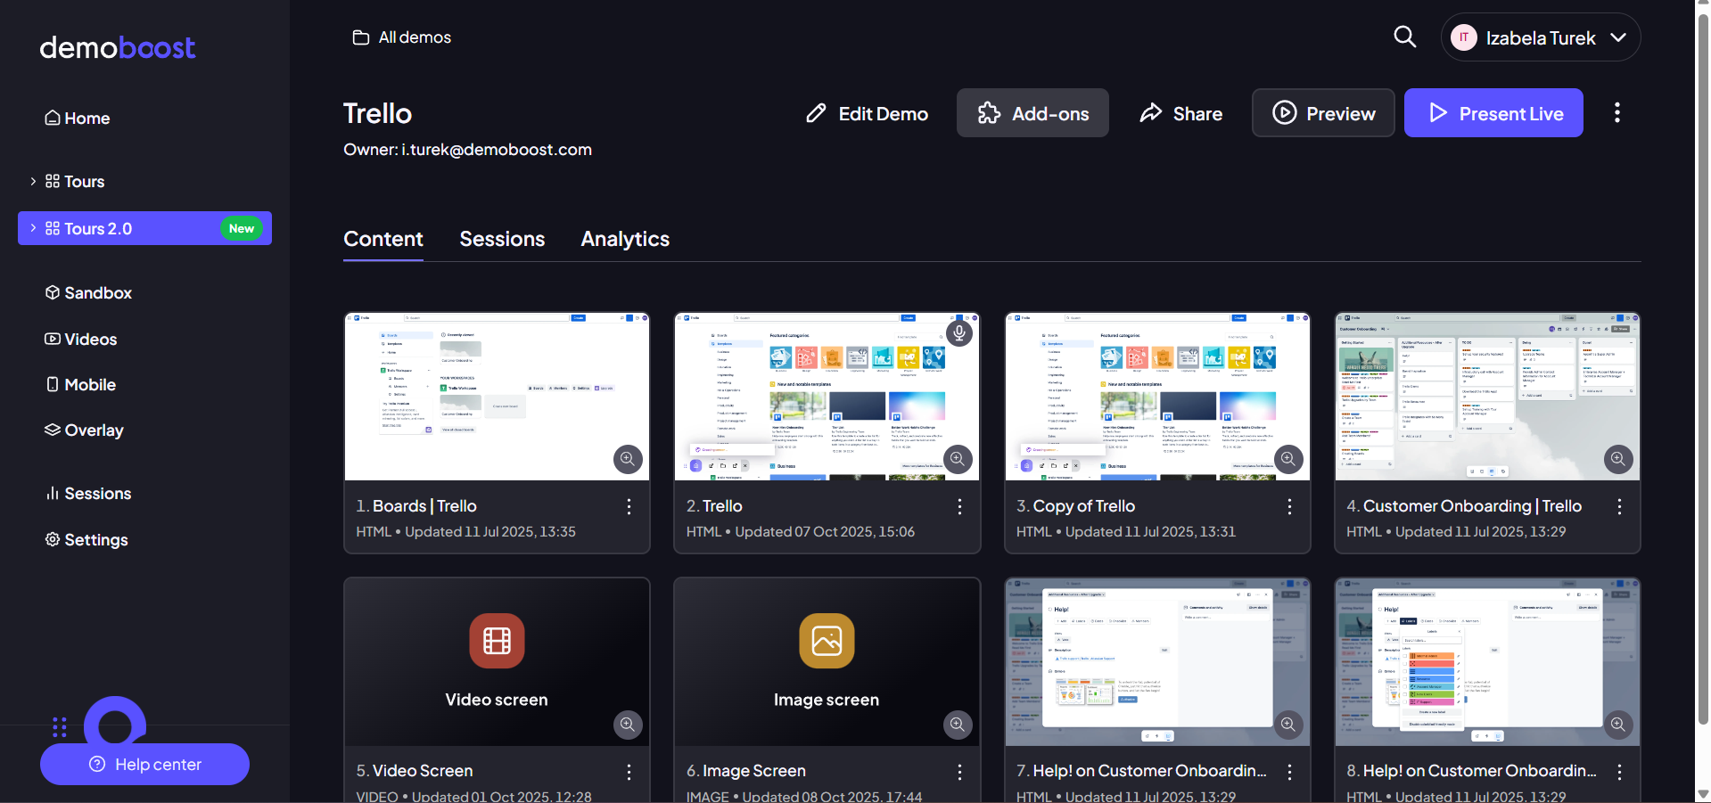The width and height of the screenshot is (1711, 803).
Task: Open the Customer Onboarding | Trello thumbnail
Action: 1487,397
